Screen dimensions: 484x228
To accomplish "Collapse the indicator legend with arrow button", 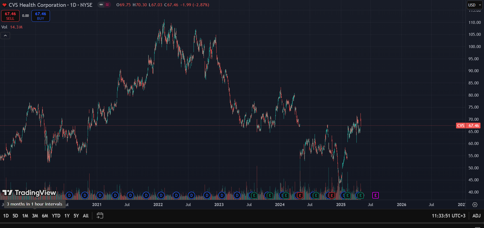I will point(6,36).
